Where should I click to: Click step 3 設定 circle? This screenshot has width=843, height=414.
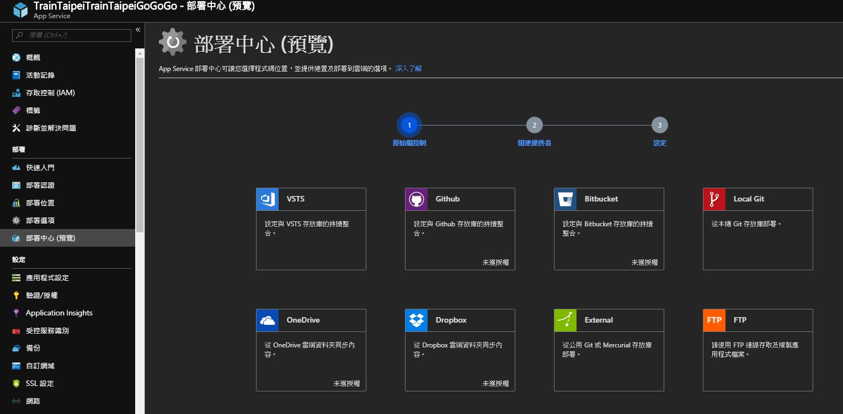click(x=660, y=126)
